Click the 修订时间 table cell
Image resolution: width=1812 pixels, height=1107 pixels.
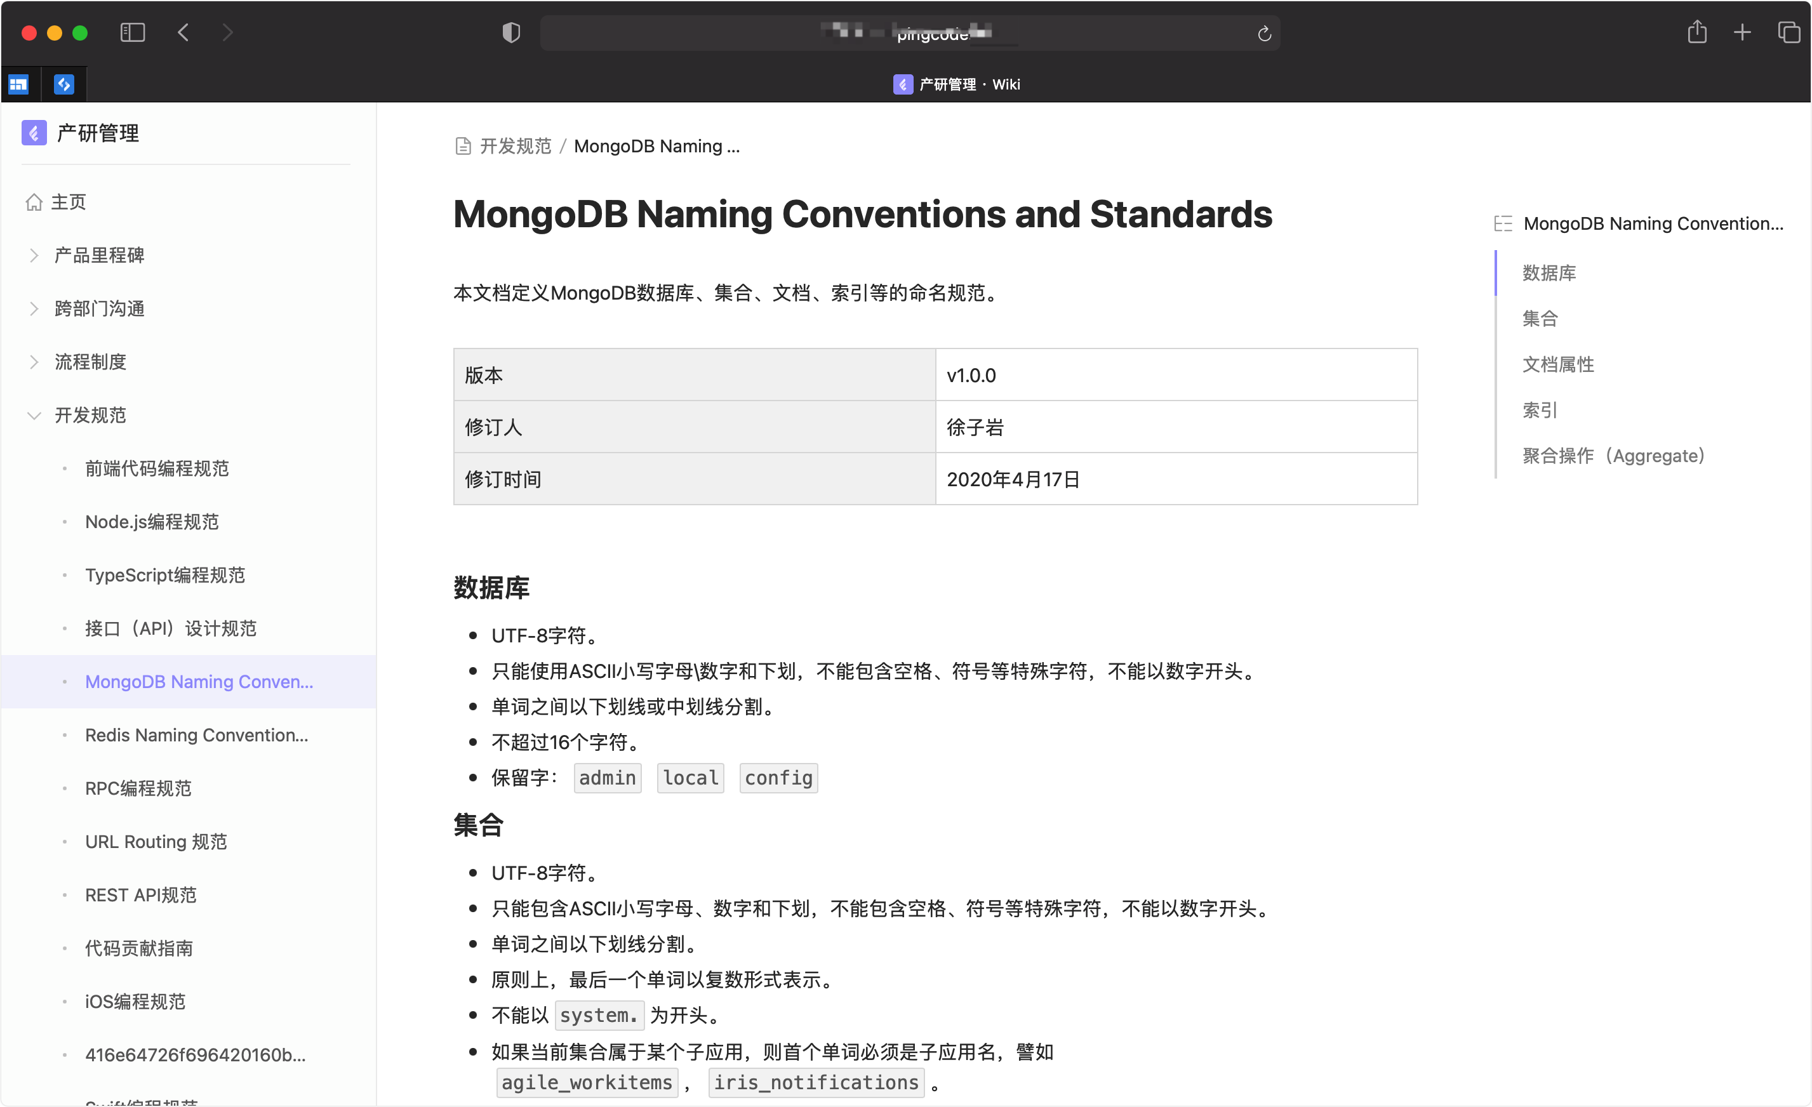[695, 479]
